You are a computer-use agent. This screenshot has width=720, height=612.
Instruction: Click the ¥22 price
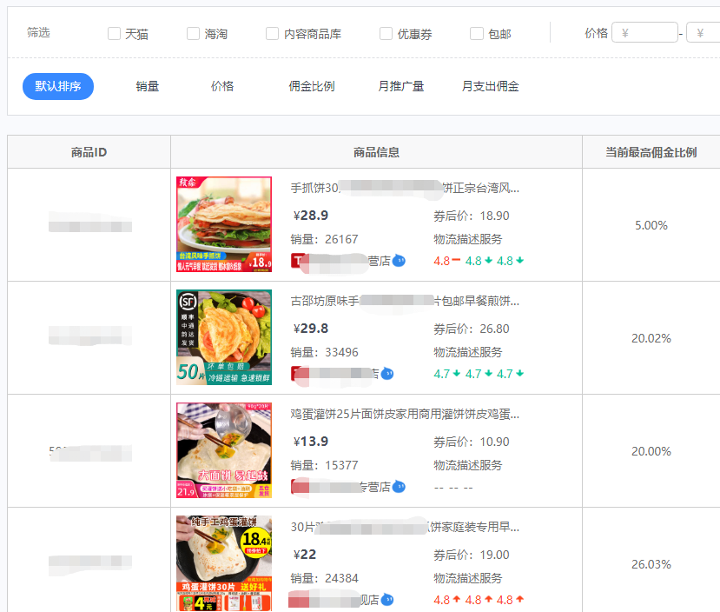point(305,555)
